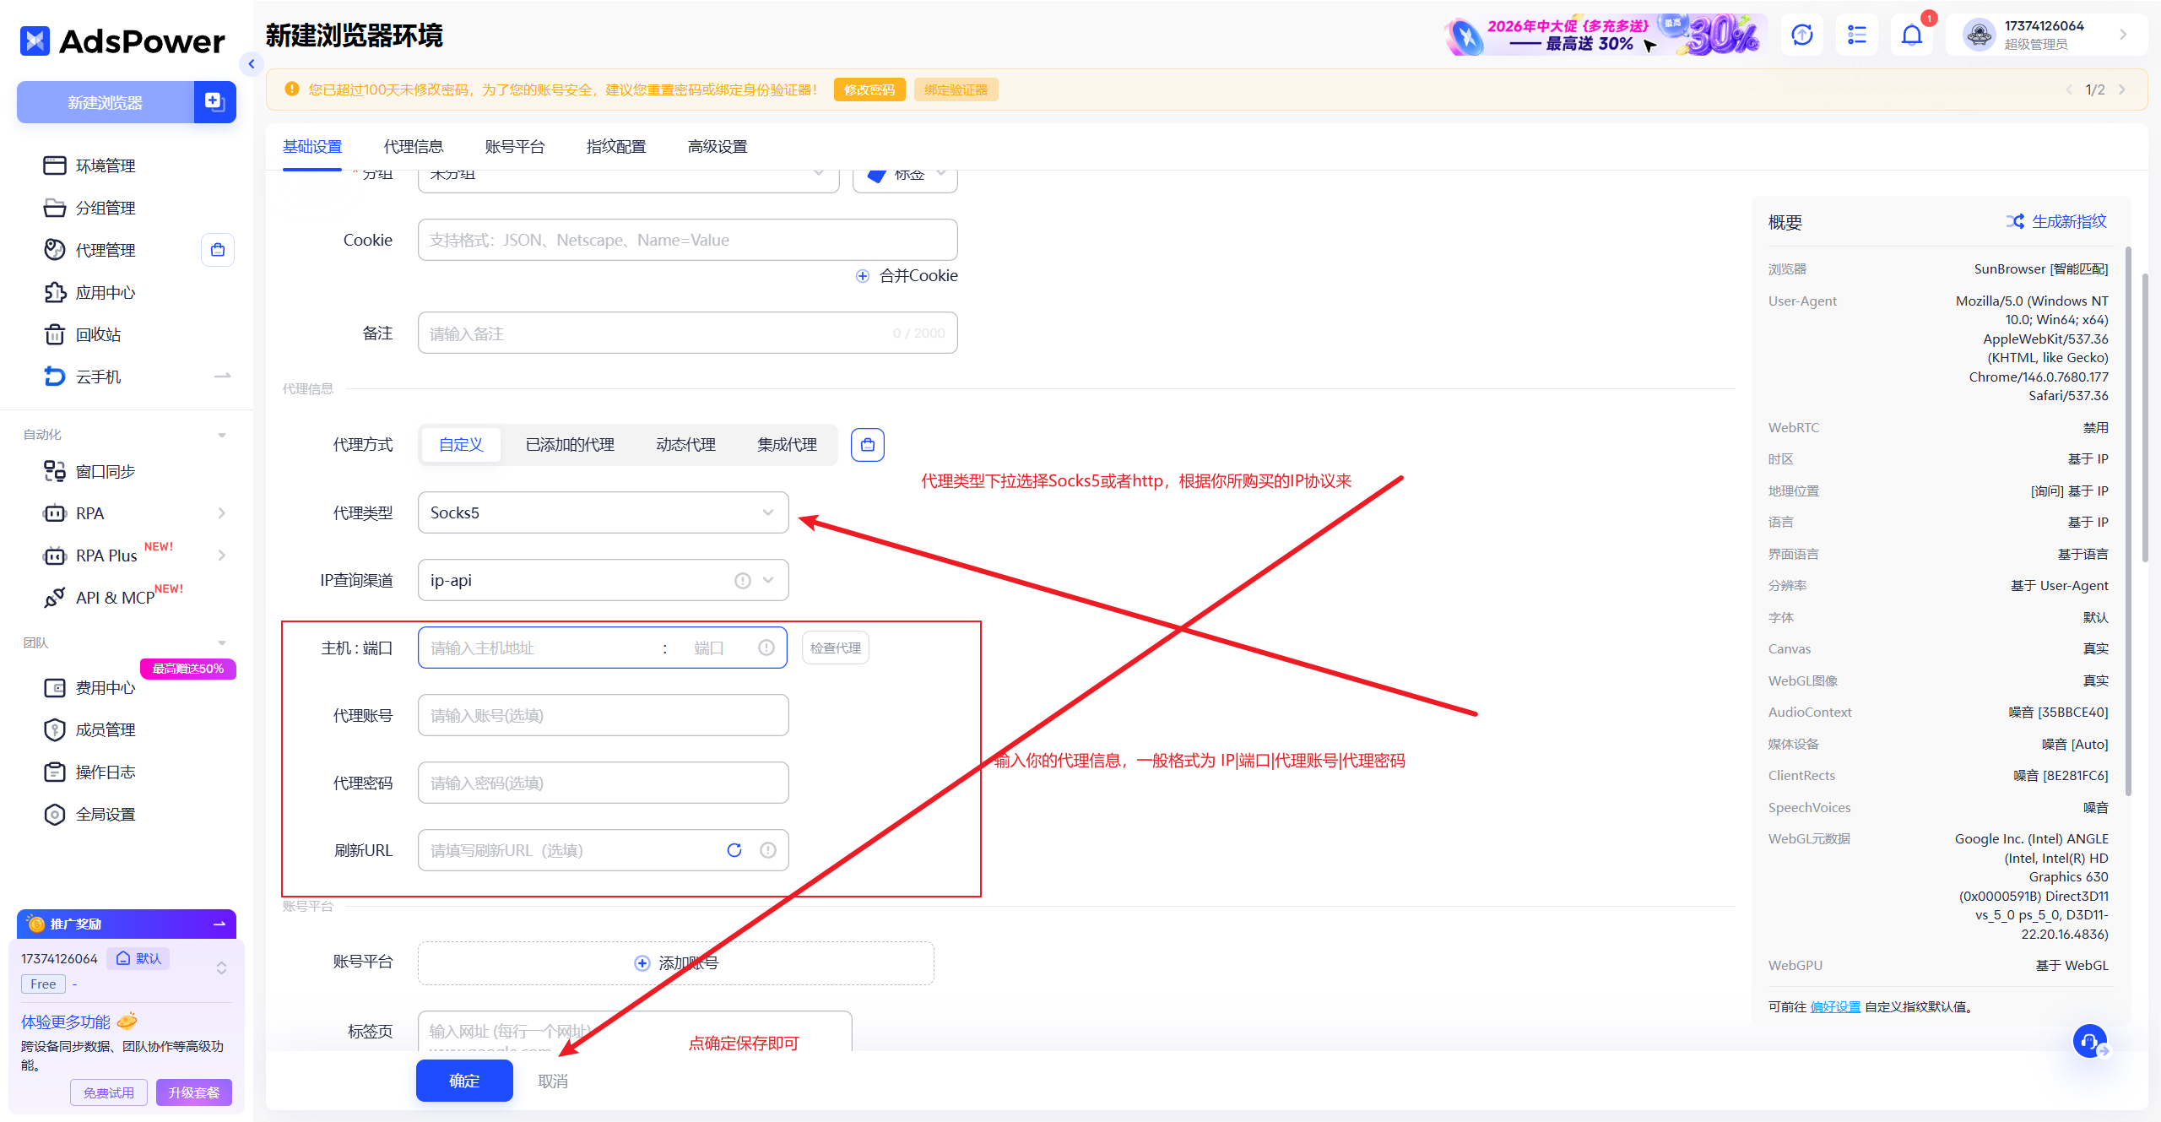The height and width of the screenshot is (1122, 2161).
Task: Expand the RPA Plus submenu
Action: [222, 556]
